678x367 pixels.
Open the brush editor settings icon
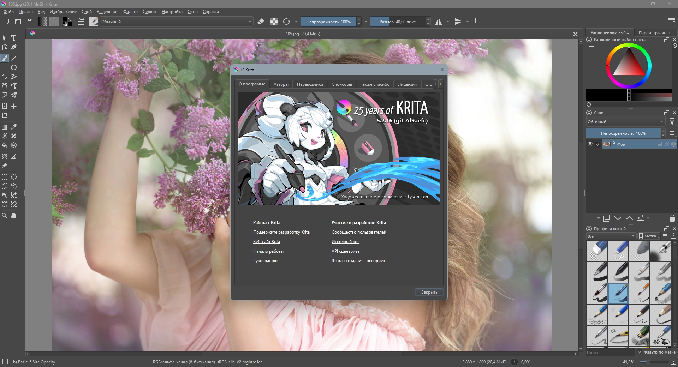coord(81,22)
